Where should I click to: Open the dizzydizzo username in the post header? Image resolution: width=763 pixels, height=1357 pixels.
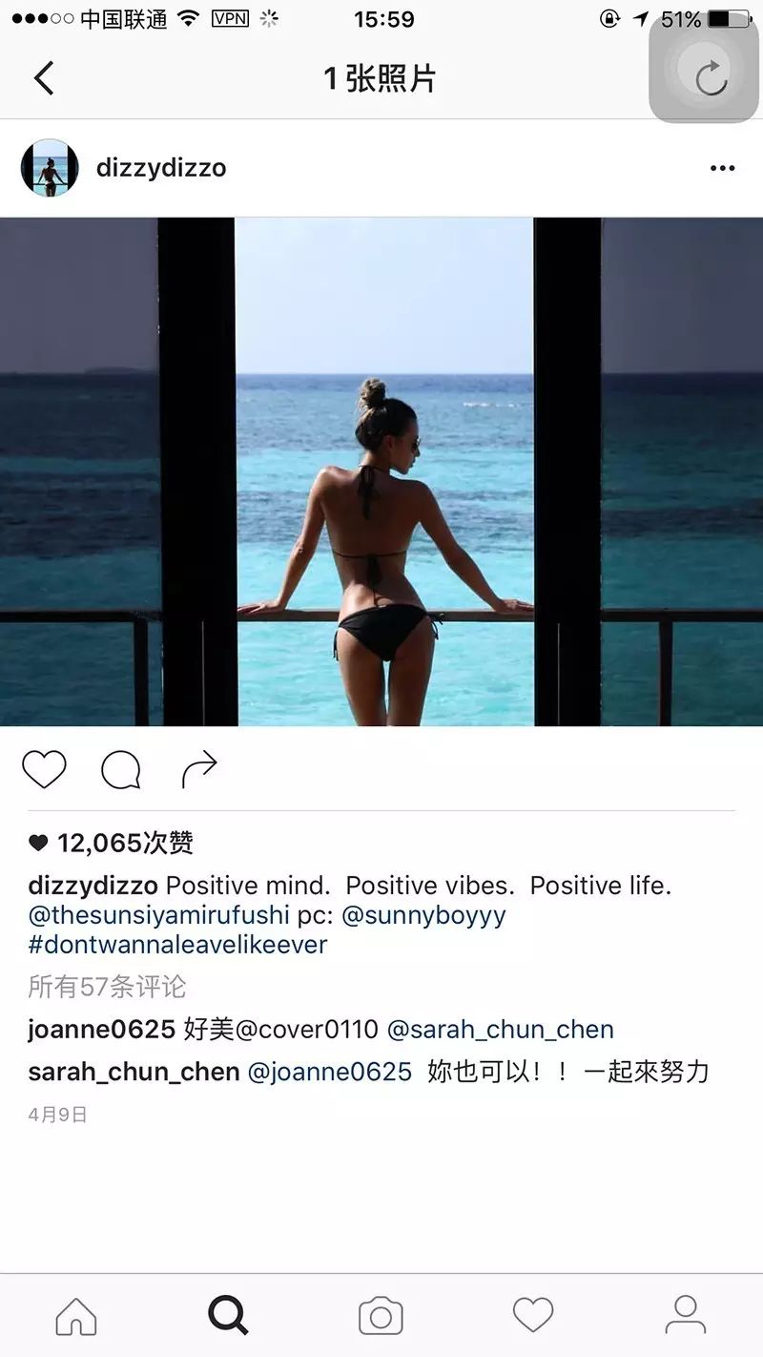(161, 168)
